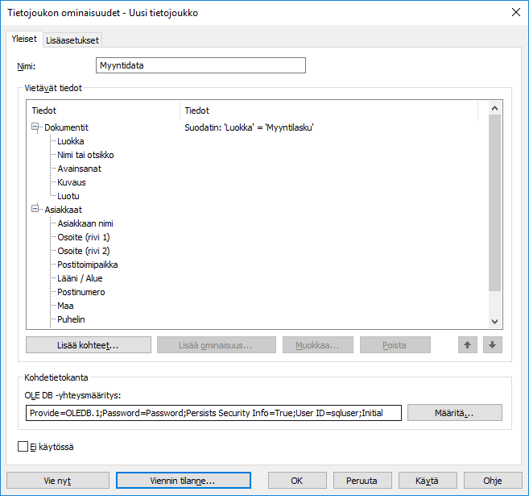Close the dialog with the X button

click(x=515, y=13)
